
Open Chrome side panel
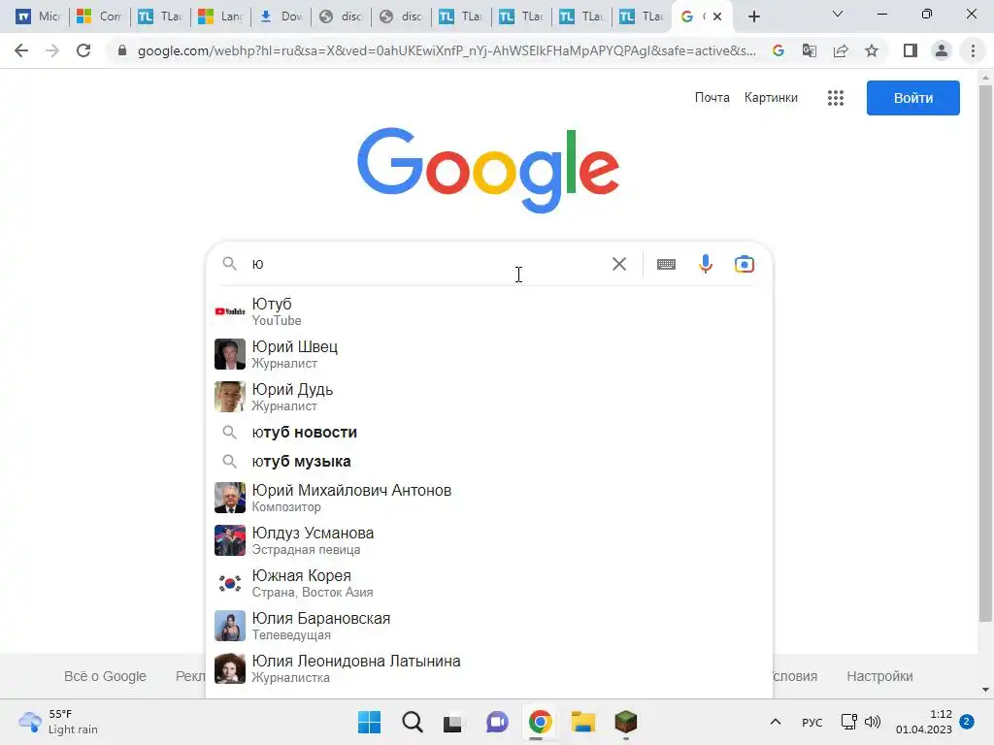tap(911, 50)
